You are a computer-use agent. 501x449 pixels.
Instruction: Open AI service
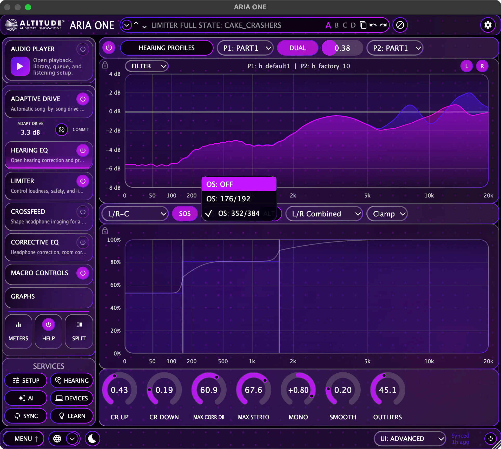pos(26,398)
